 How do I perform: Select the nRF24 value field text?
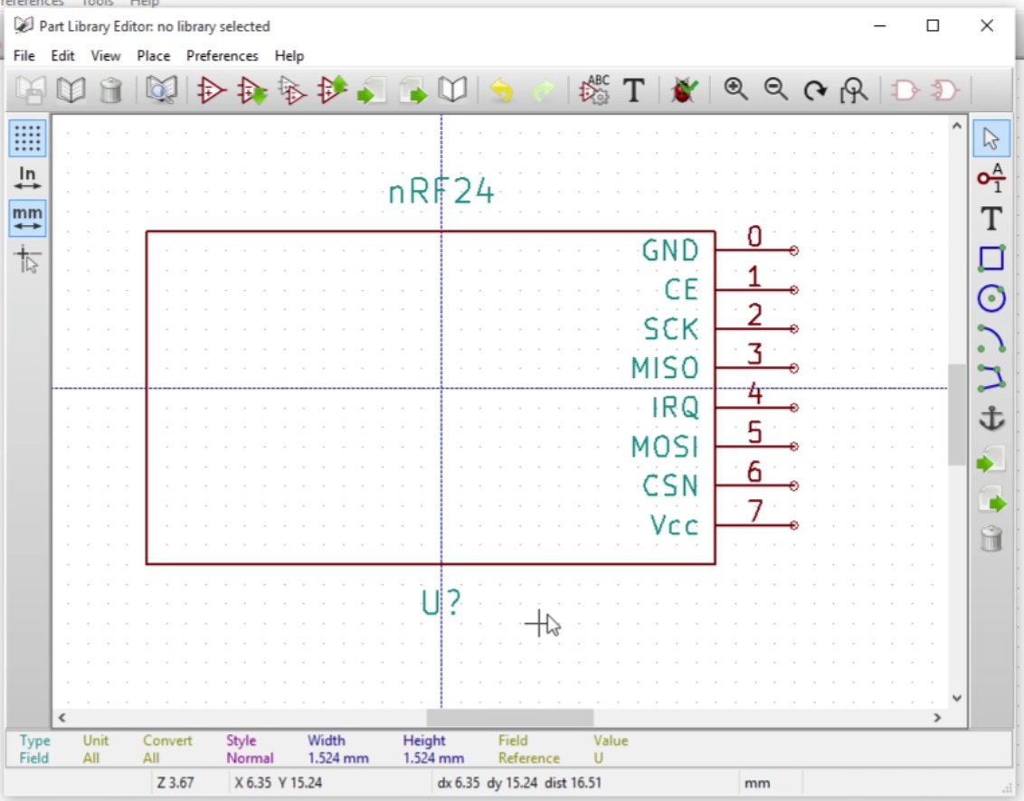[x=441, y=192]
